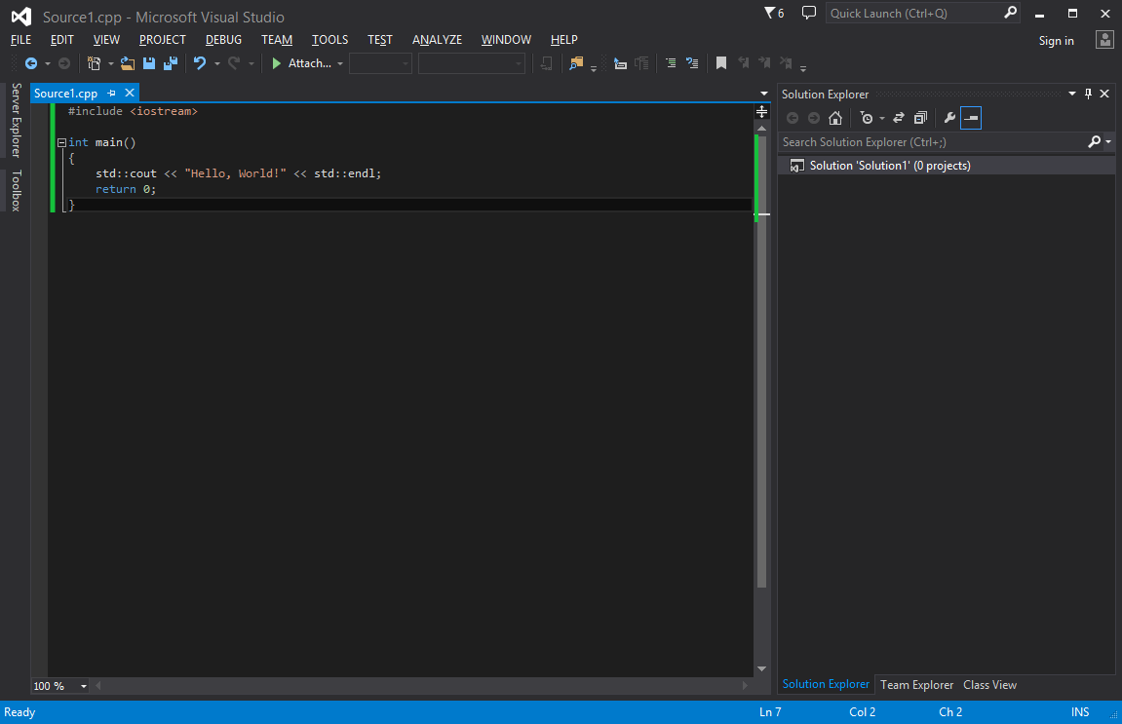The width and height of the screenshot is (1122, 724).
Task: Click the user account avatar icon
Action: (1104, 39)
